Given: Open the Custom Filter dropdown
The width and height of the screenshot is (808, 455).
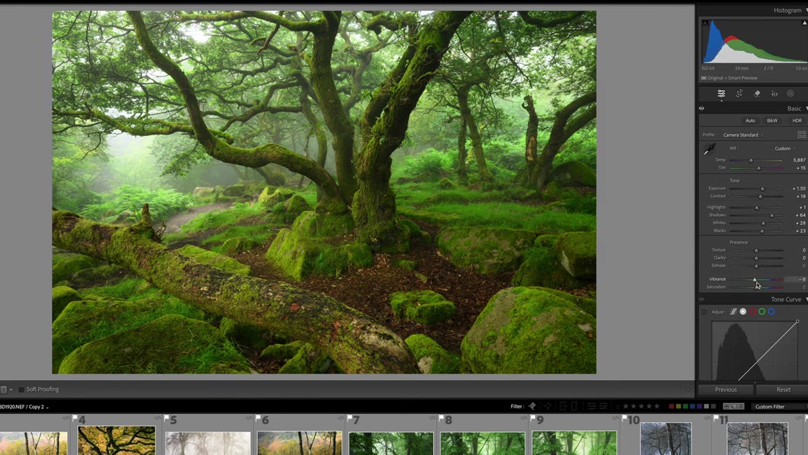Looking at the screenshot, I should 779,407.
